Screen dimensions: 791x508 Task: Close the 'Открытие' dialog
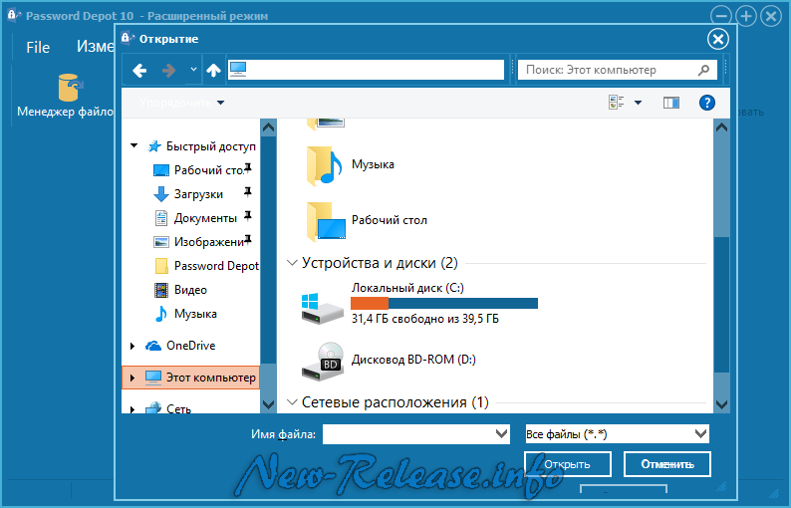tap(718, 40)
